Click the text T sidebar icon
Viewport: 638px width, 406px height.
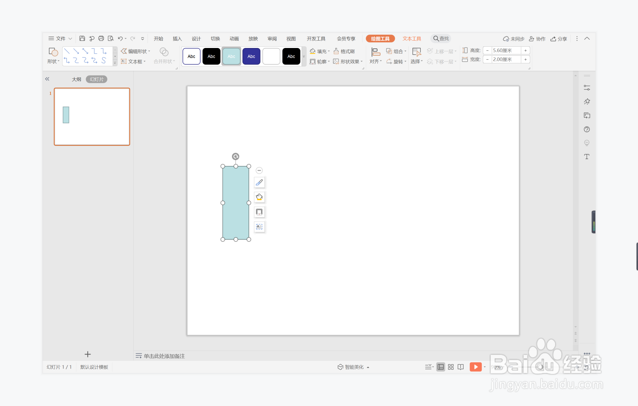tap(587, 156)
